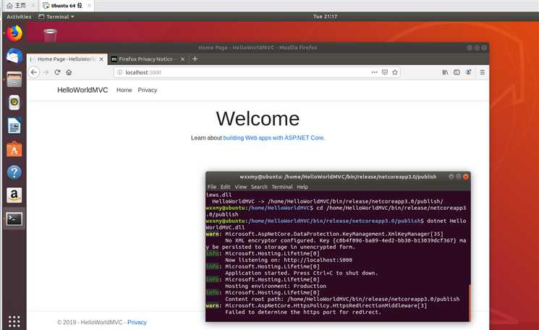Click Privacy in the page navbar
This screenshot has height=330, width=539.
point(148,90)
